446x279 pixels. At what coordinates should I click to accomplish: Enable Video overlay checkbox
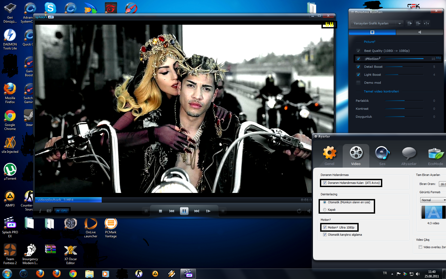click(x=420, y=247)
